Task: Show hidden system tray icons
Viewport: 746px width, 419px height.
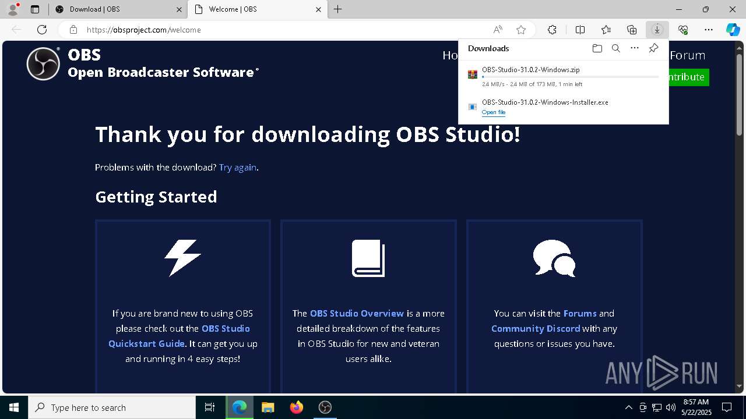Action: 628,407
